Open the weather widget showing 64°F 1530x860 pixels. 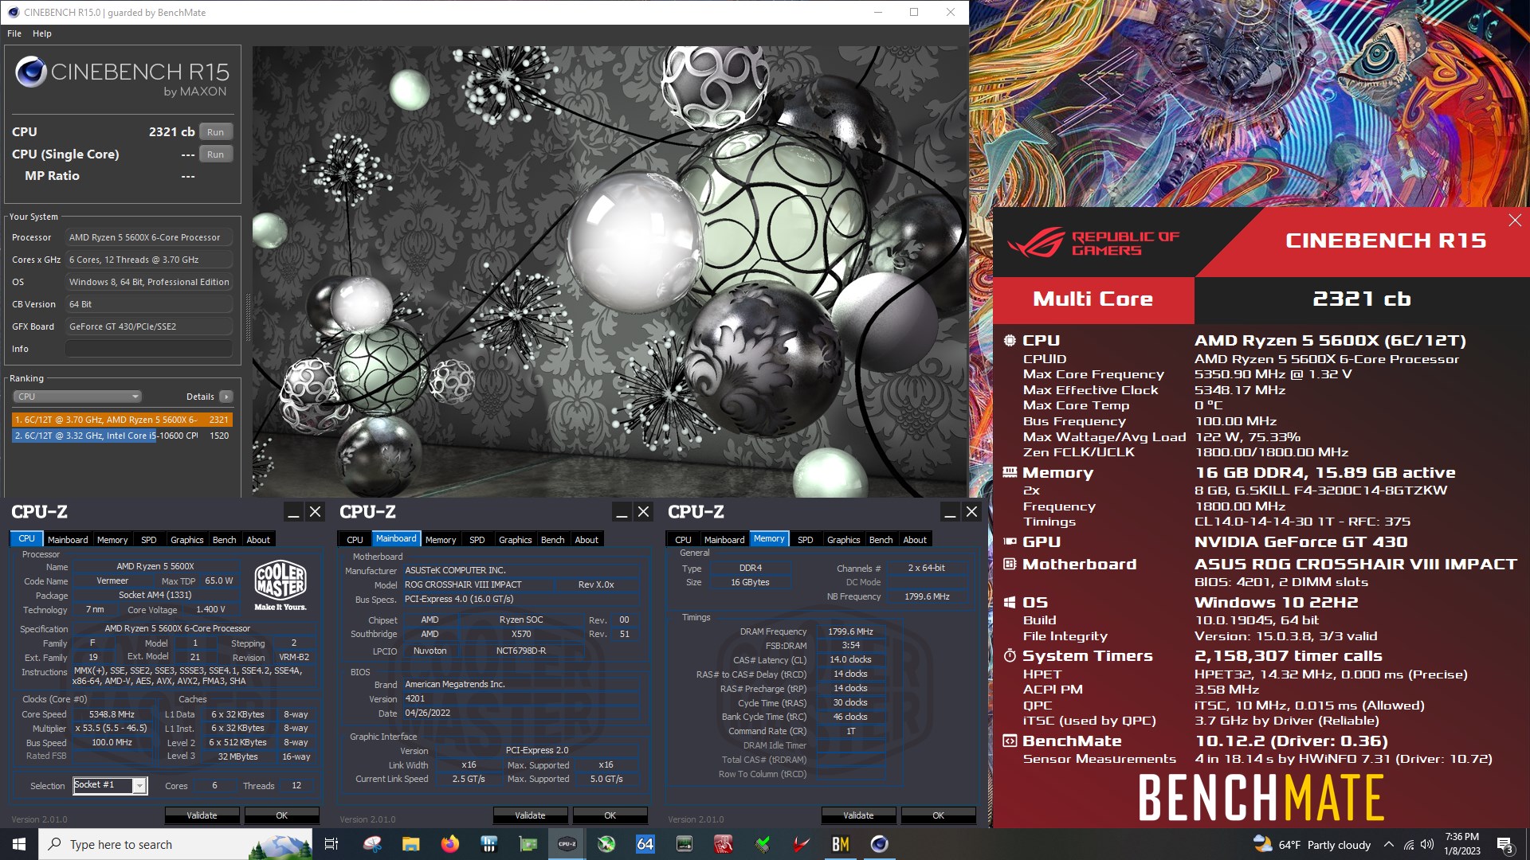point(1312,844)
